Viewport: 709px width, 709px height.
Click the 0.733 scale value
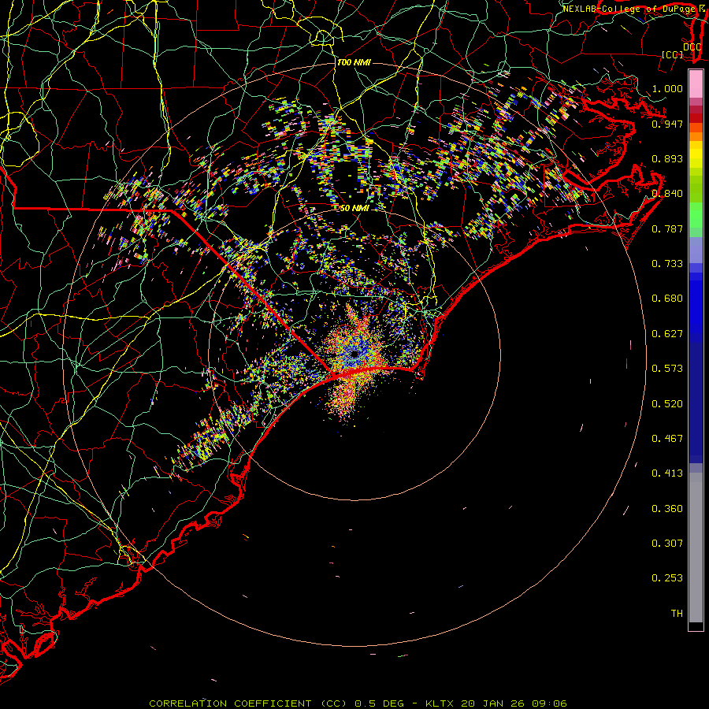[x=667, y=264]
